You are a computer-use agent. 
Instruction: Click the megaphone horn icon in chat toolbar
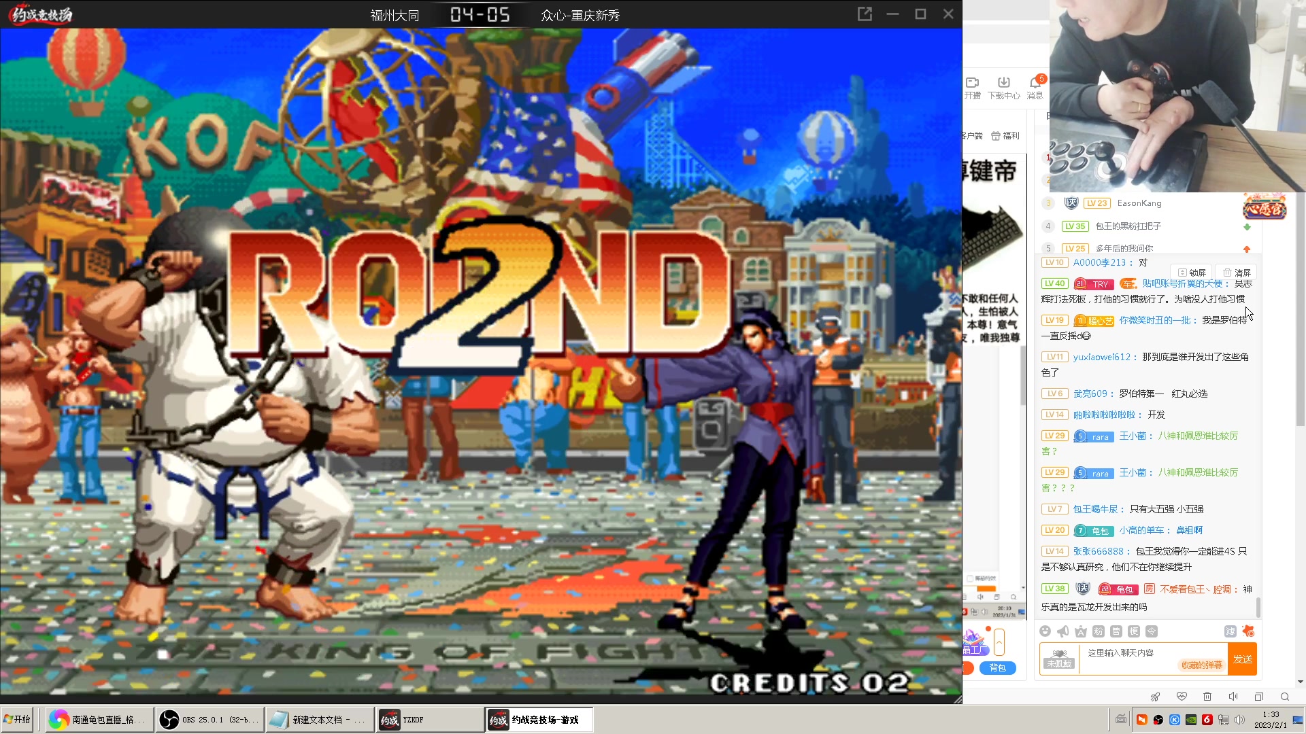1063,631
